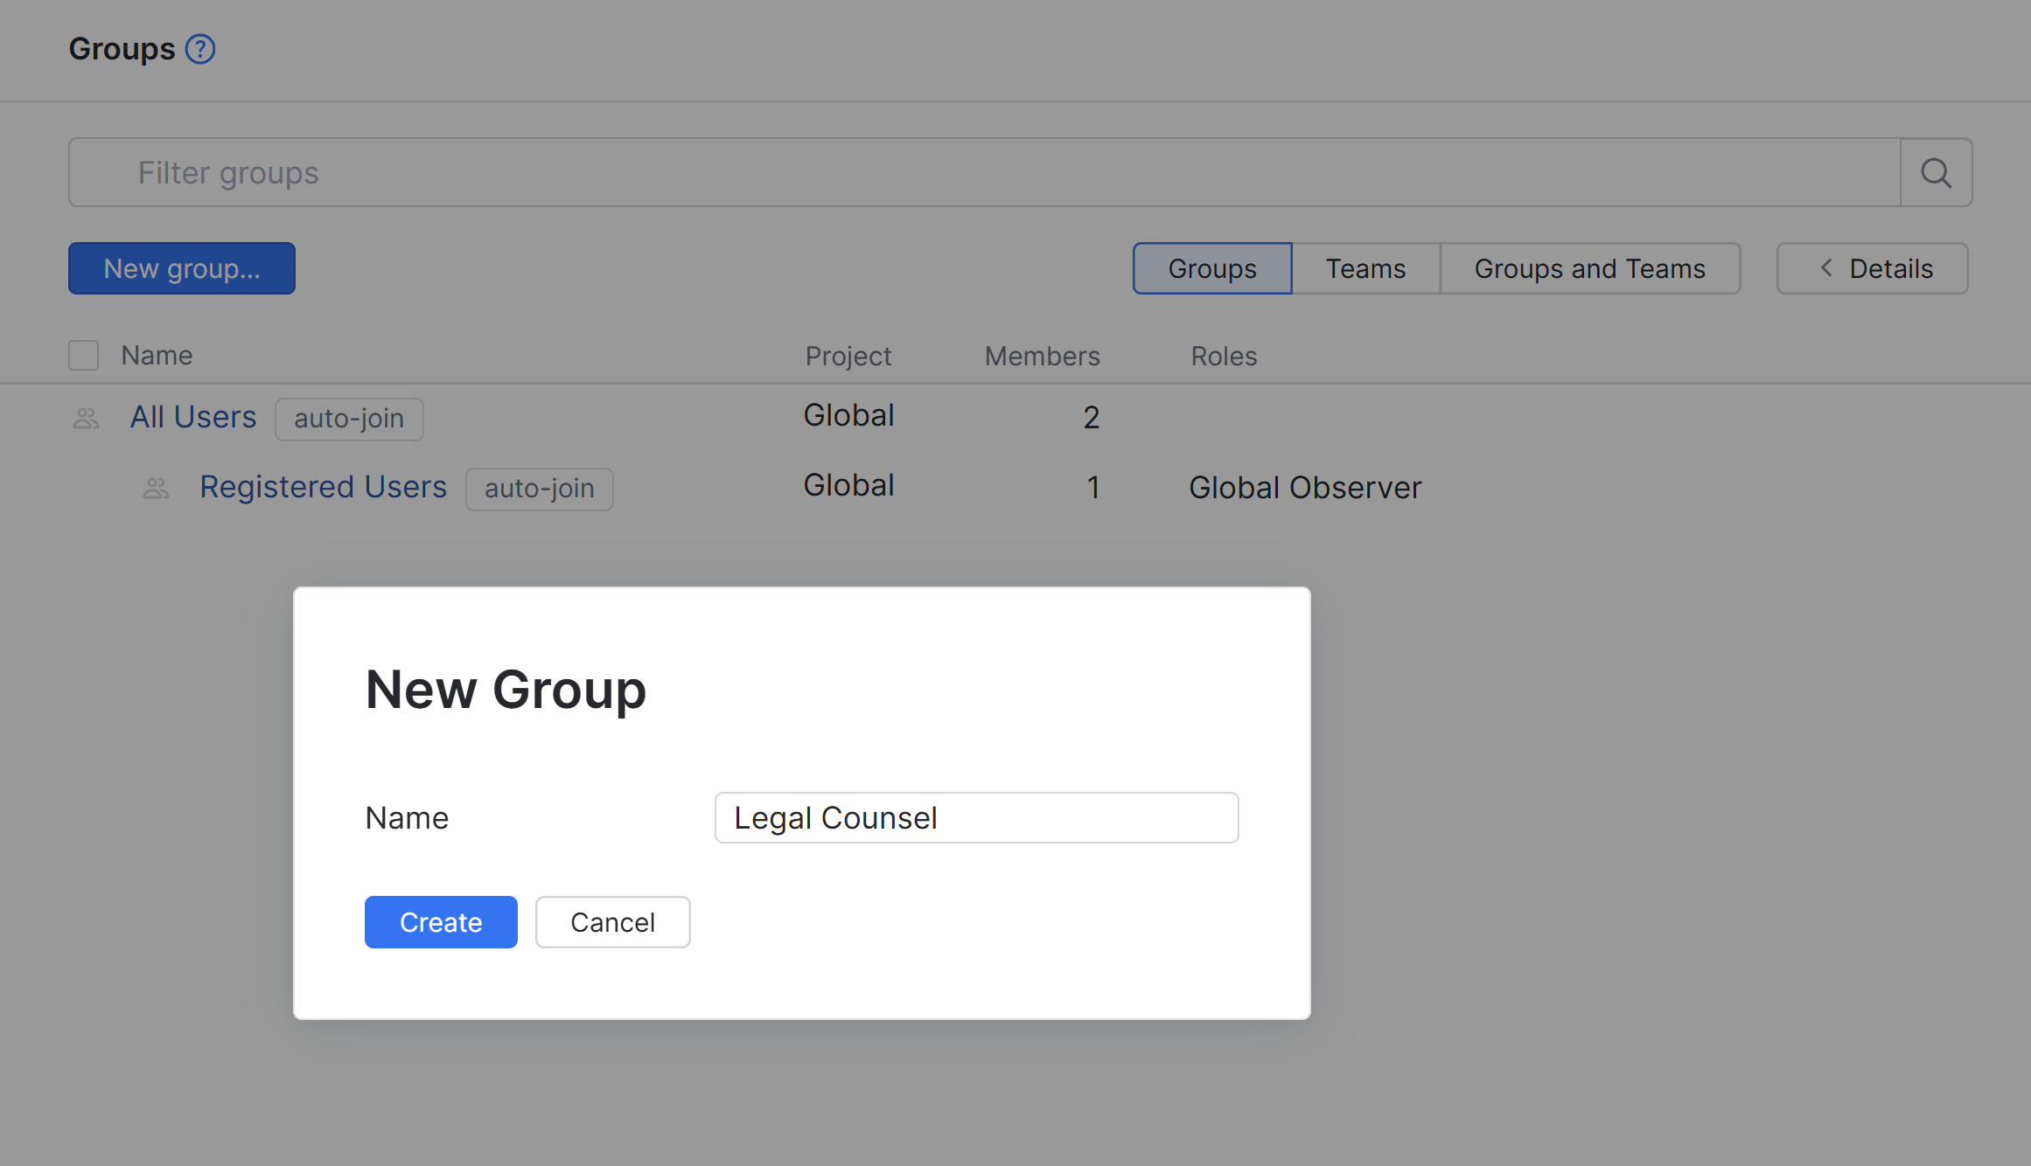Image resolution: width=2031 pixels, height=1166 pixels.
Task: Click into the Filter groups search field
Action: (984, 173)
